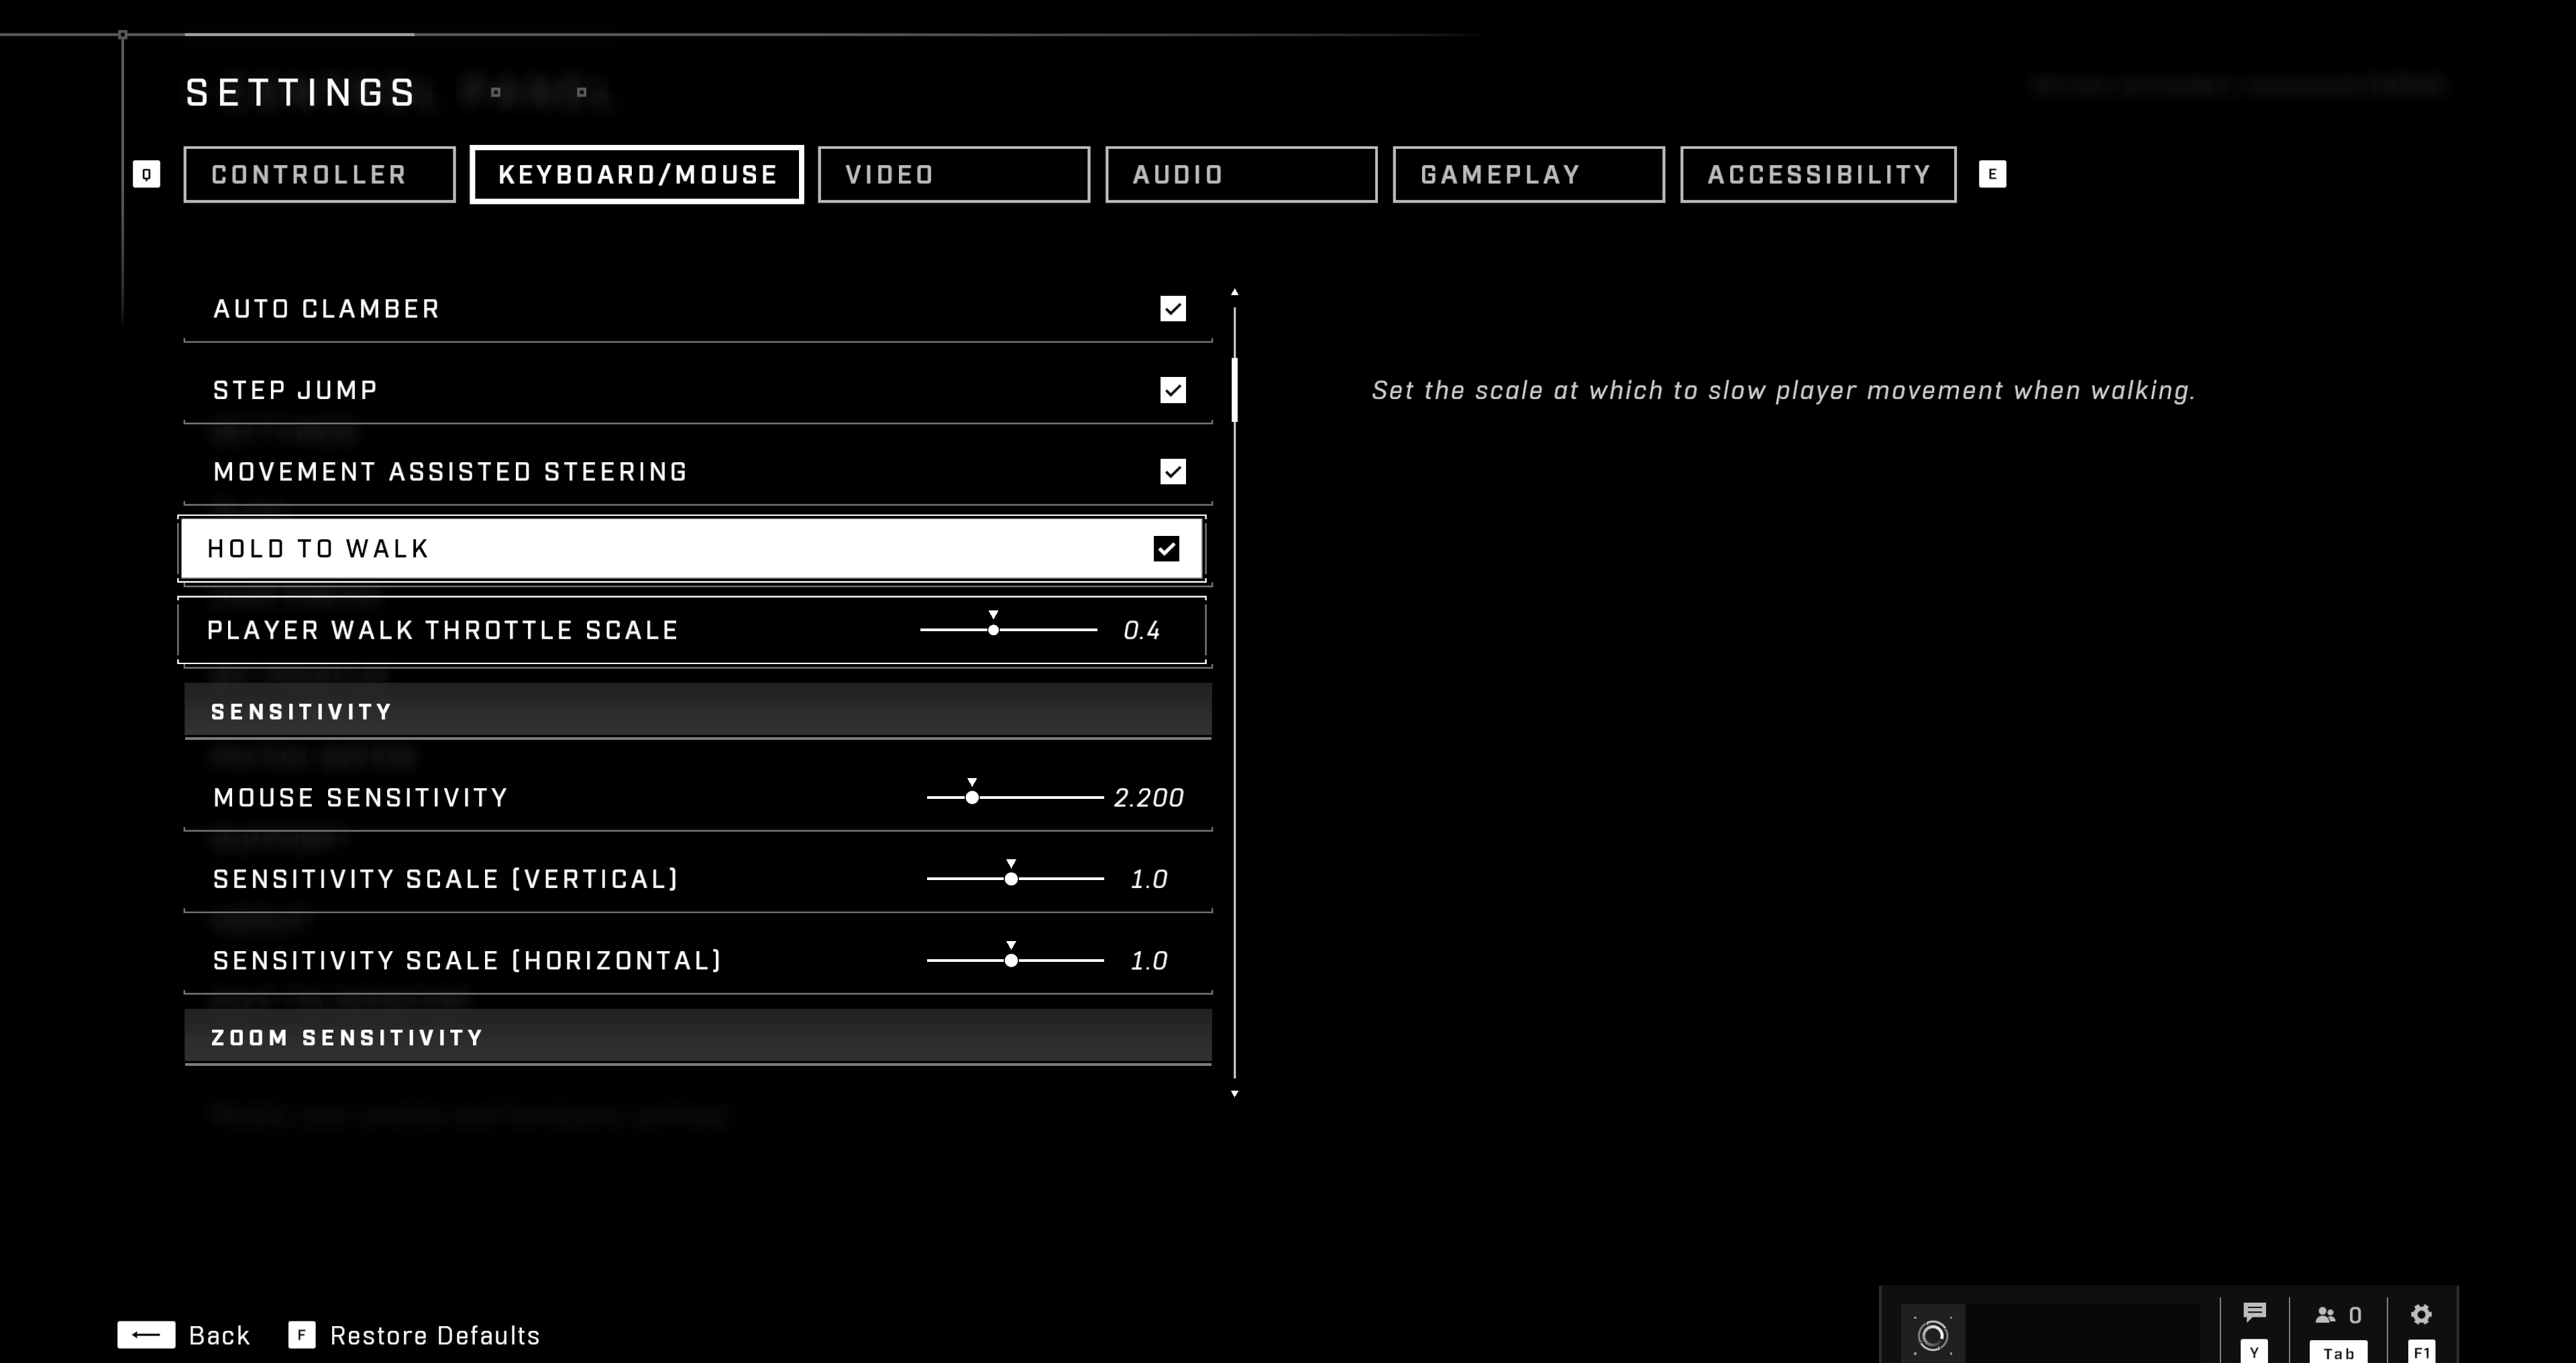Click the right bumper icon after Accessibility tab
This screenshot has height=1363, width=2576.
1993,173
